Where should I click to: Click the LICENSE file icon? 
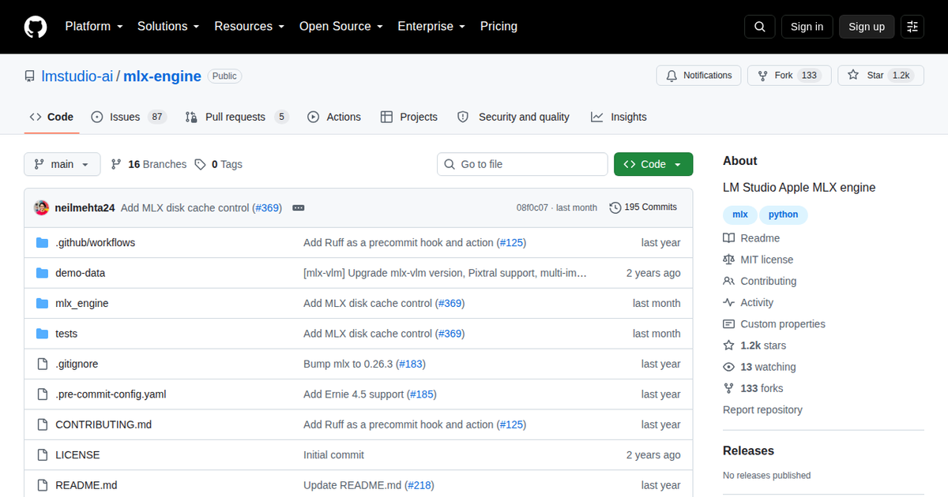pos(43,455)
